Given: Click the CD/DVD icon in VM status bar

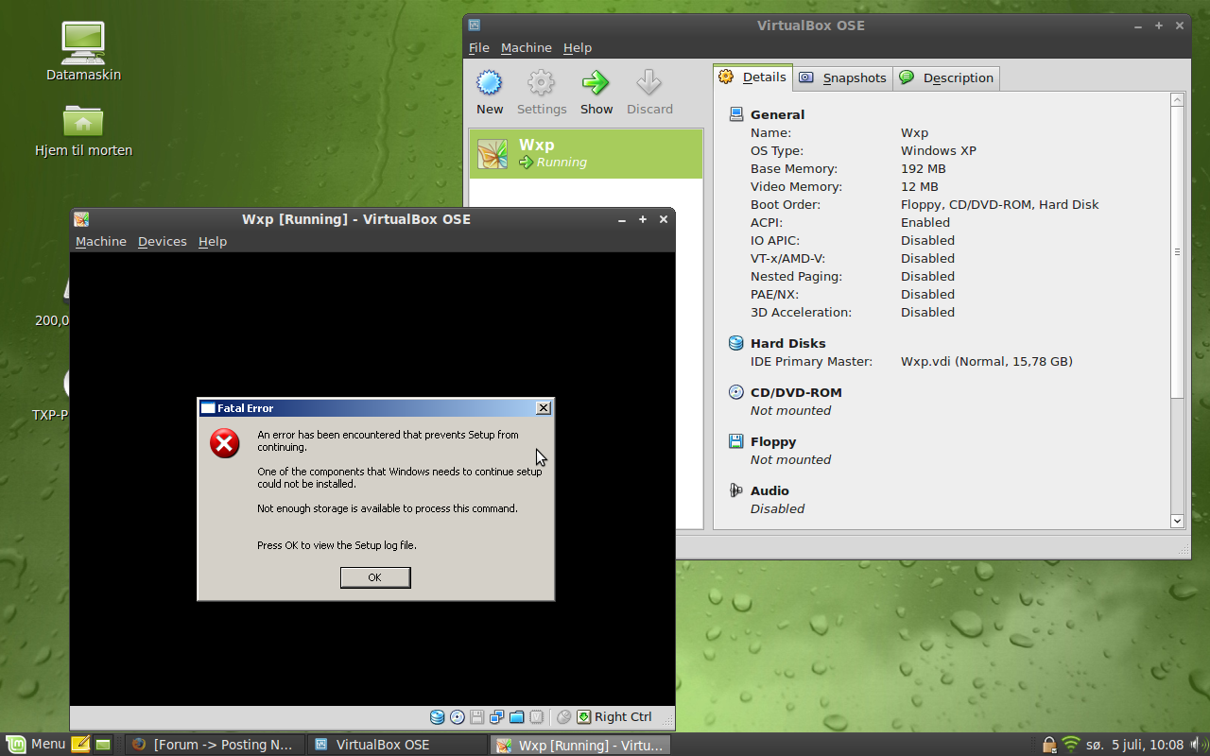Looking at the screenshot, I should (458, 717).
